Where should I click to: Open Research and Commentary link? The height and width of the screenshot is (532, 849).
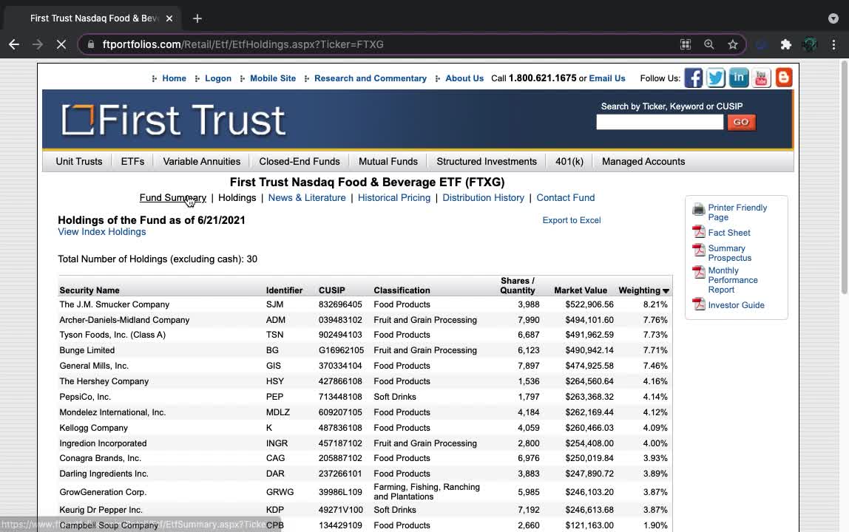[371, 78]
